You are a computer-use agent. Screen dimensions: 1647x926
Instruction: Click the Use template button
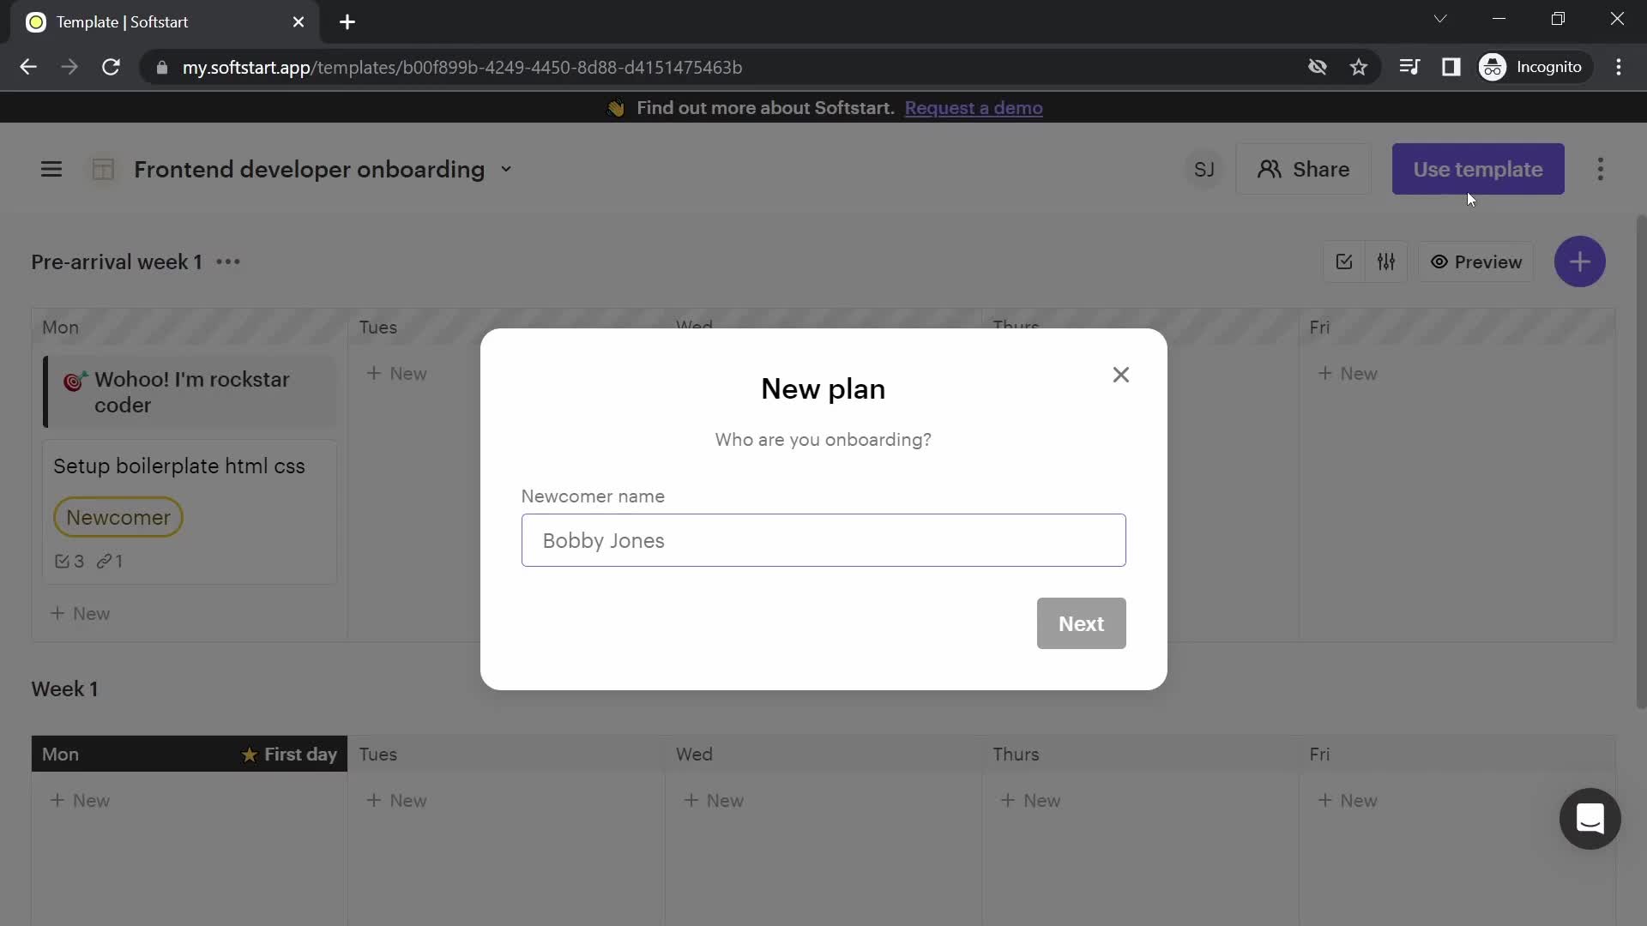[1479, 170]
